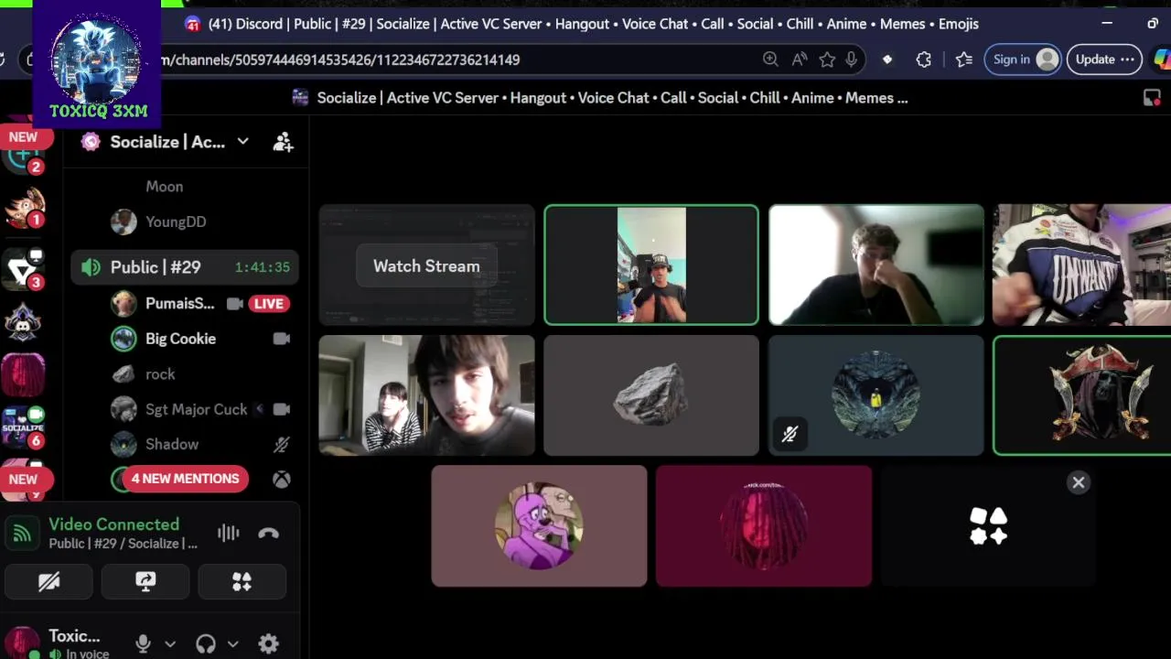This screenshot has height=659, width=1171.
Task: Click PumaisS user in voice channel
Action: [179, 303]
